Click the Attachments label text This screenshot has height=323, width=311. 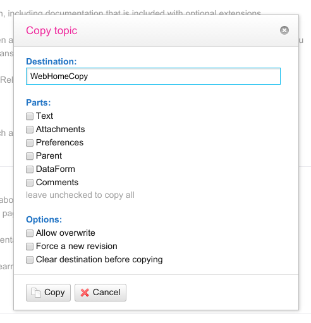[60, 129]
